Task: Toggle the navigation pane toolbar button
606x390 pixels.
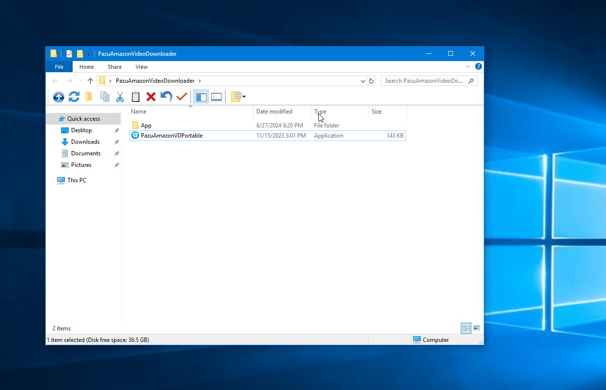Action: click(201, 97)
